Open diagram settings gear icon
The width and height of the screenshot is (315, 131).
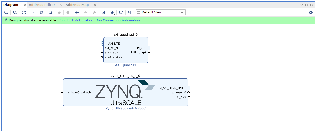point(311,12)
